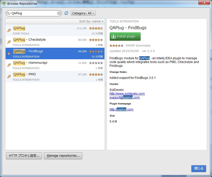Click plug icon of QAPlug - PMD row
This screenshot has width=212, height=177.
click(9, 77)
